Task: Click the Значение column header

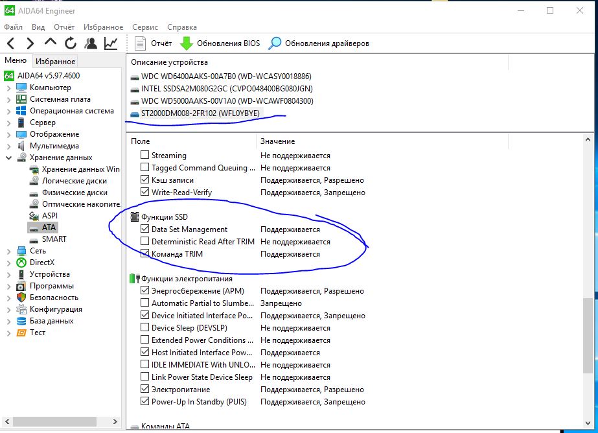Action: click(x=277, y=141)
